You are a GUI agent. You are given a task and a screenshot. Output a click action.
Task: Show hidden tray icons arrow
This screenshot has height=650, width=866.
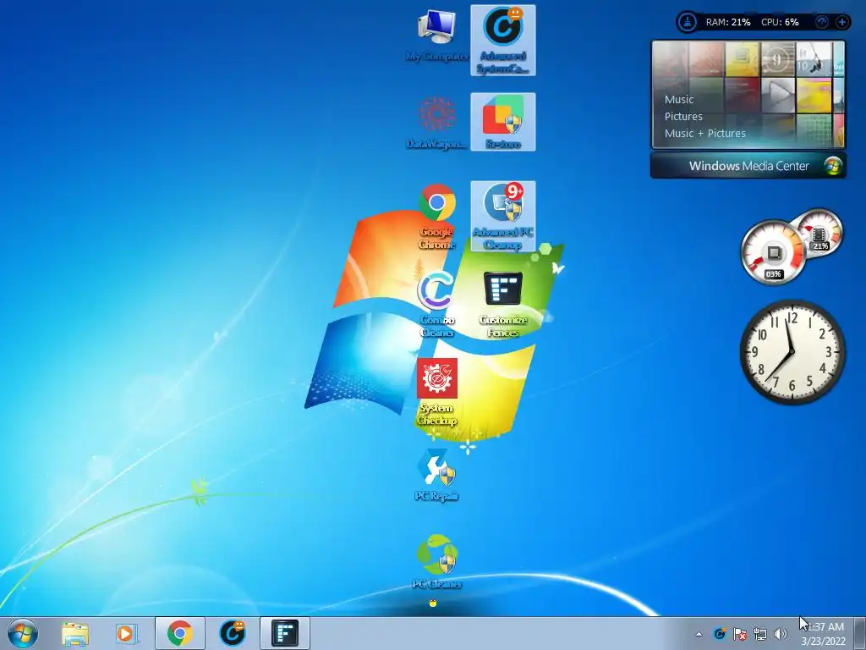tap(699, 634)
